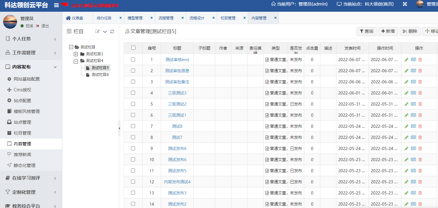Viewport: 438px width, 208px height.
Task: Click the expand-all chevron in 栏目 panel header
Action: 105,31
